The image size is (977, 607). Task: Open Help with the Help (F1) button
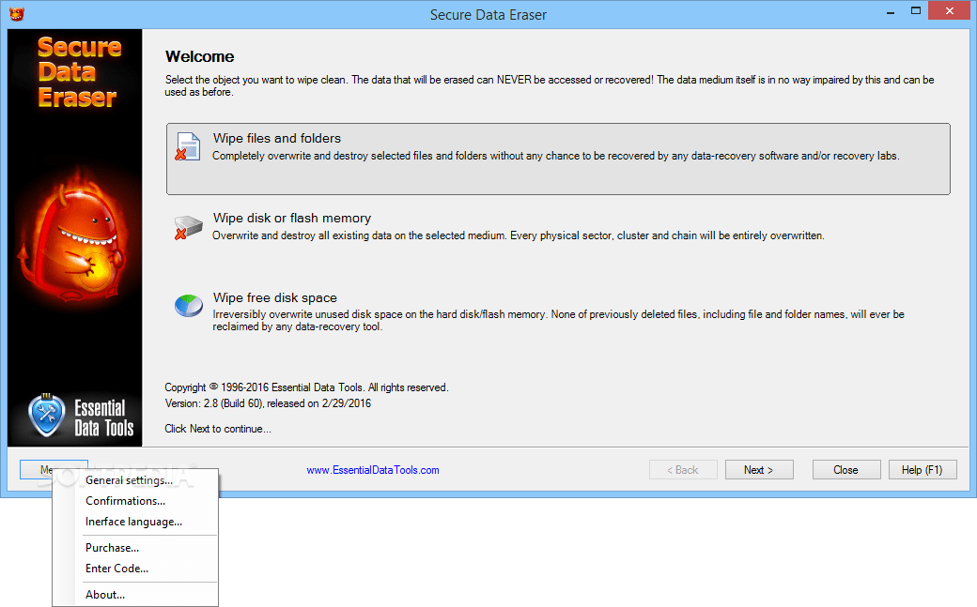click(x=923, y=469)
